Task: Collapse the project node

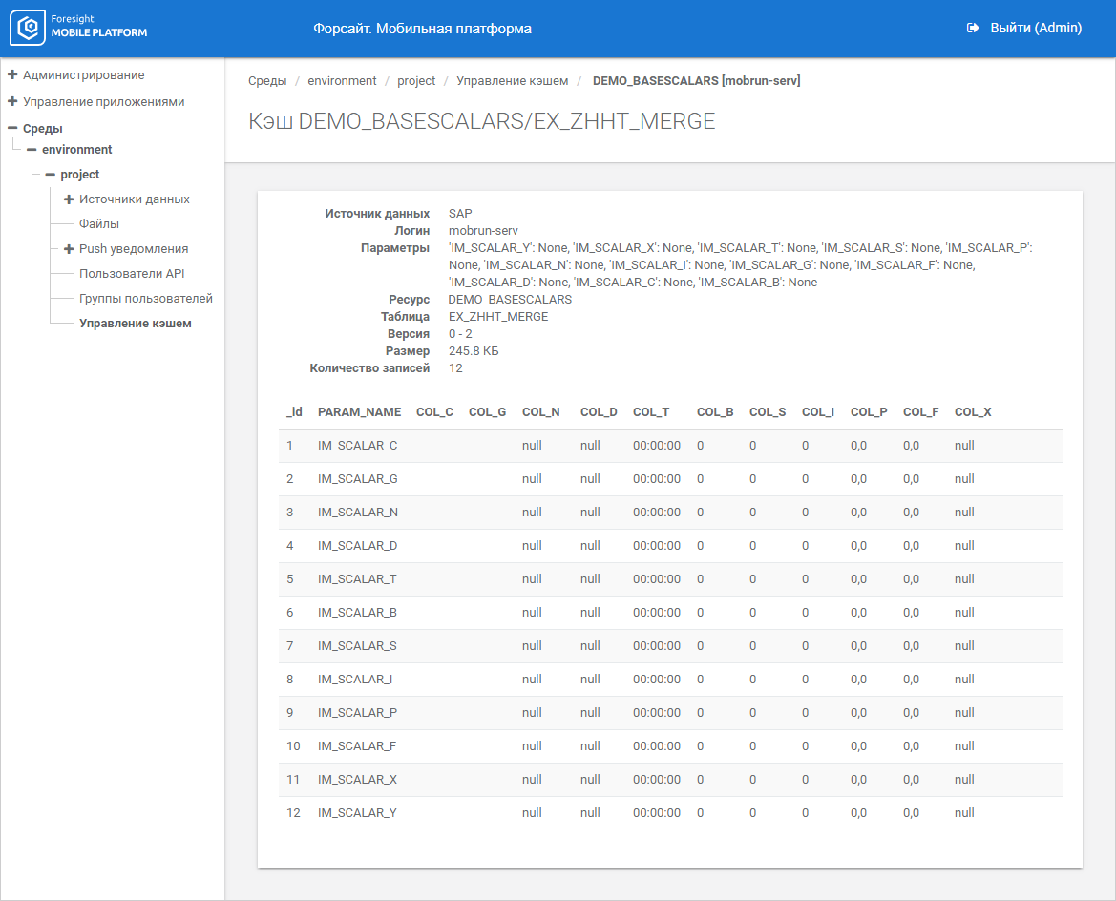Action: [50, 175]
